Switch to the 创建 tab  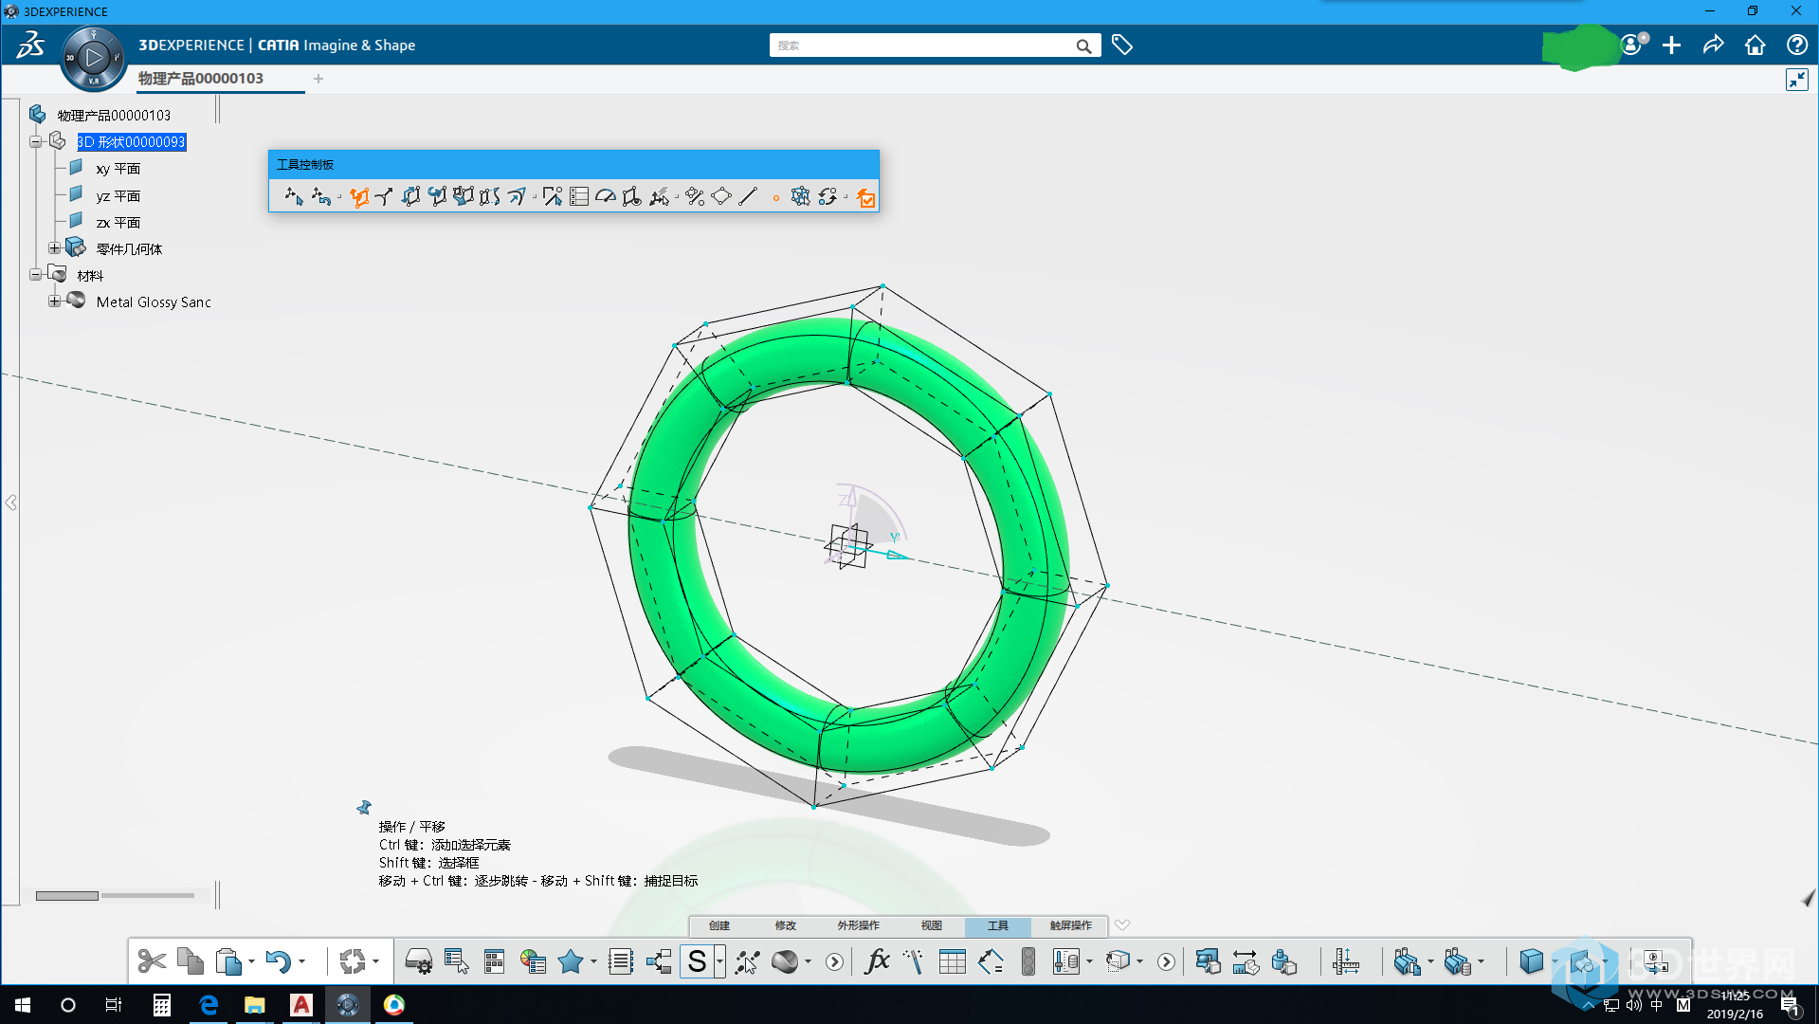click(x=719, y=925)
